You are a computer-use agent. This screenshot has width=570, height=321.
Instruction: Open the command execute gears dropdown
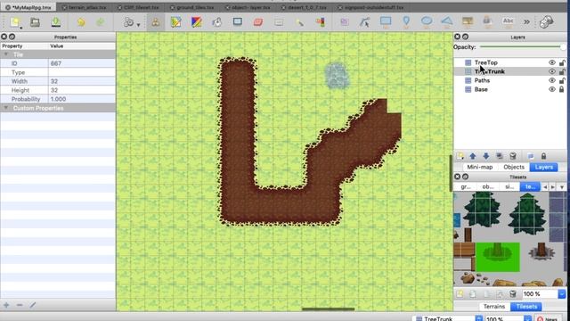pyautogui.click(x=131, y=22)
